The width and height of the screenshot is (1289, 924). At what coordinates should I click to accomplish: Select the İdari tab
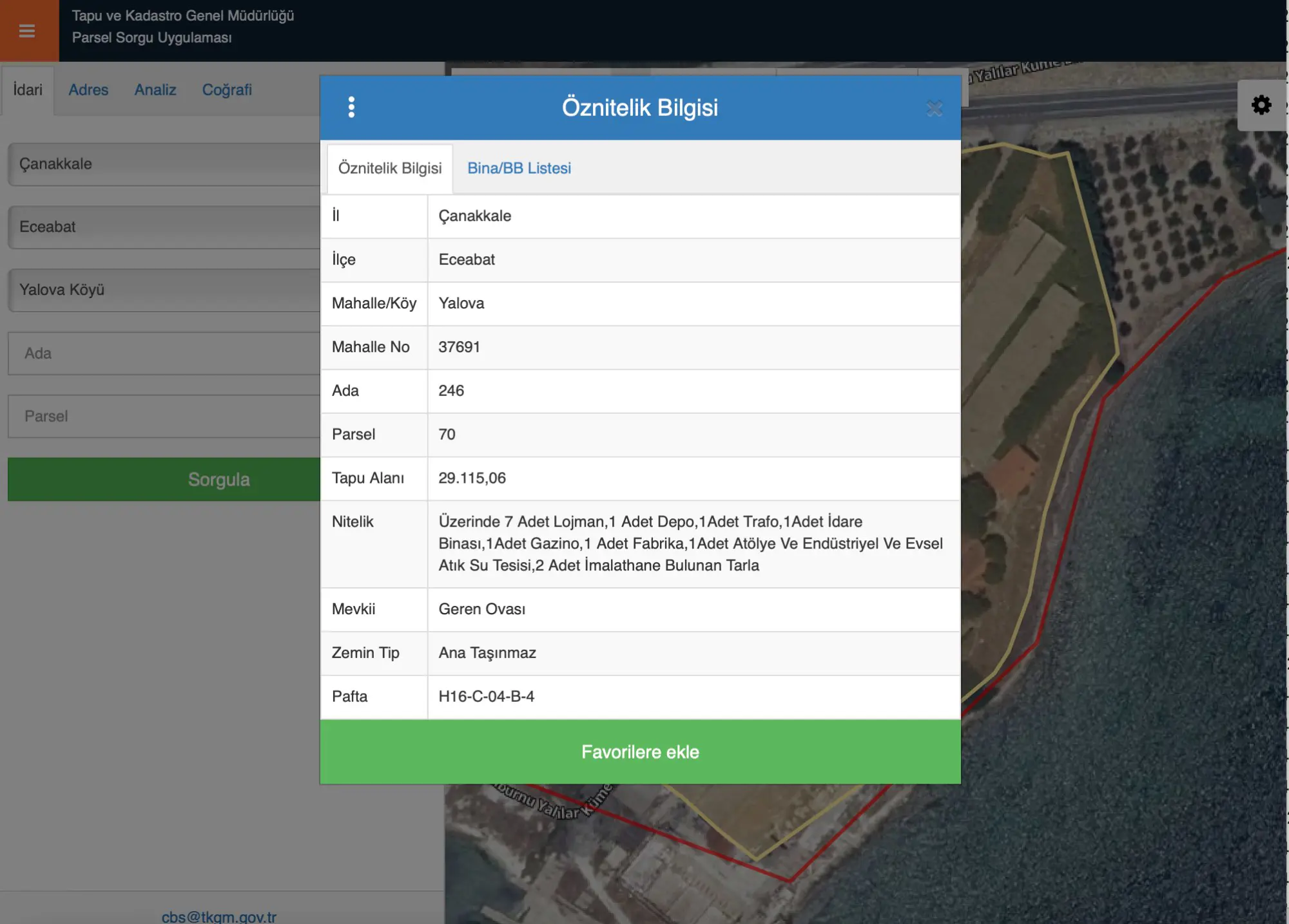coord(28,90)
